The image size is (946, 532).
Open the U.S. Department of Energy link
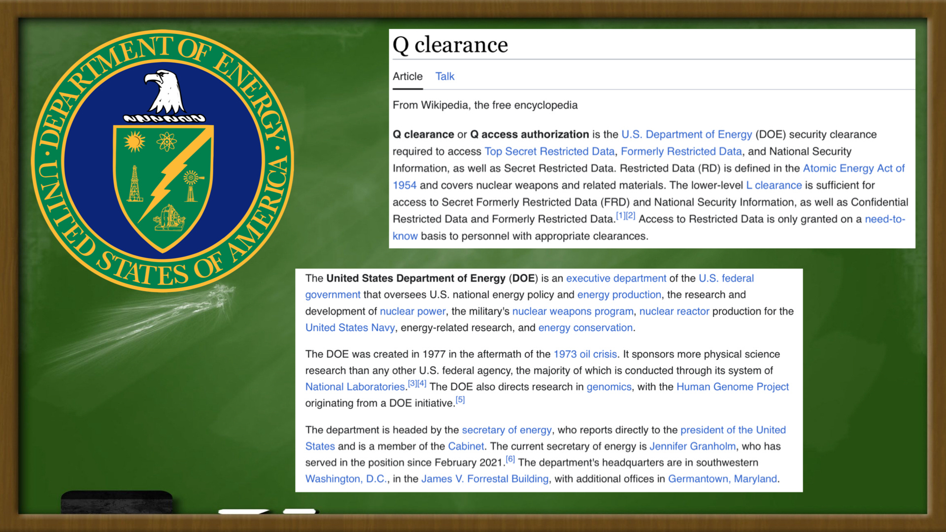pyautogui.click(x=686, y=134)
